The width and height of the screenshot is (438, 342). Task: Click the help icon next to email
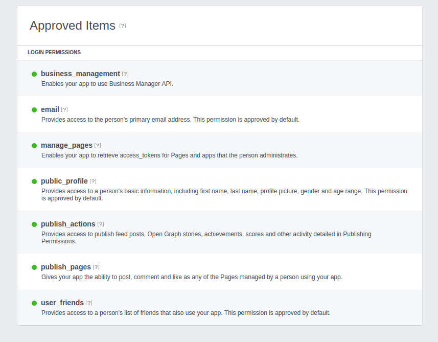pos(64,109)
